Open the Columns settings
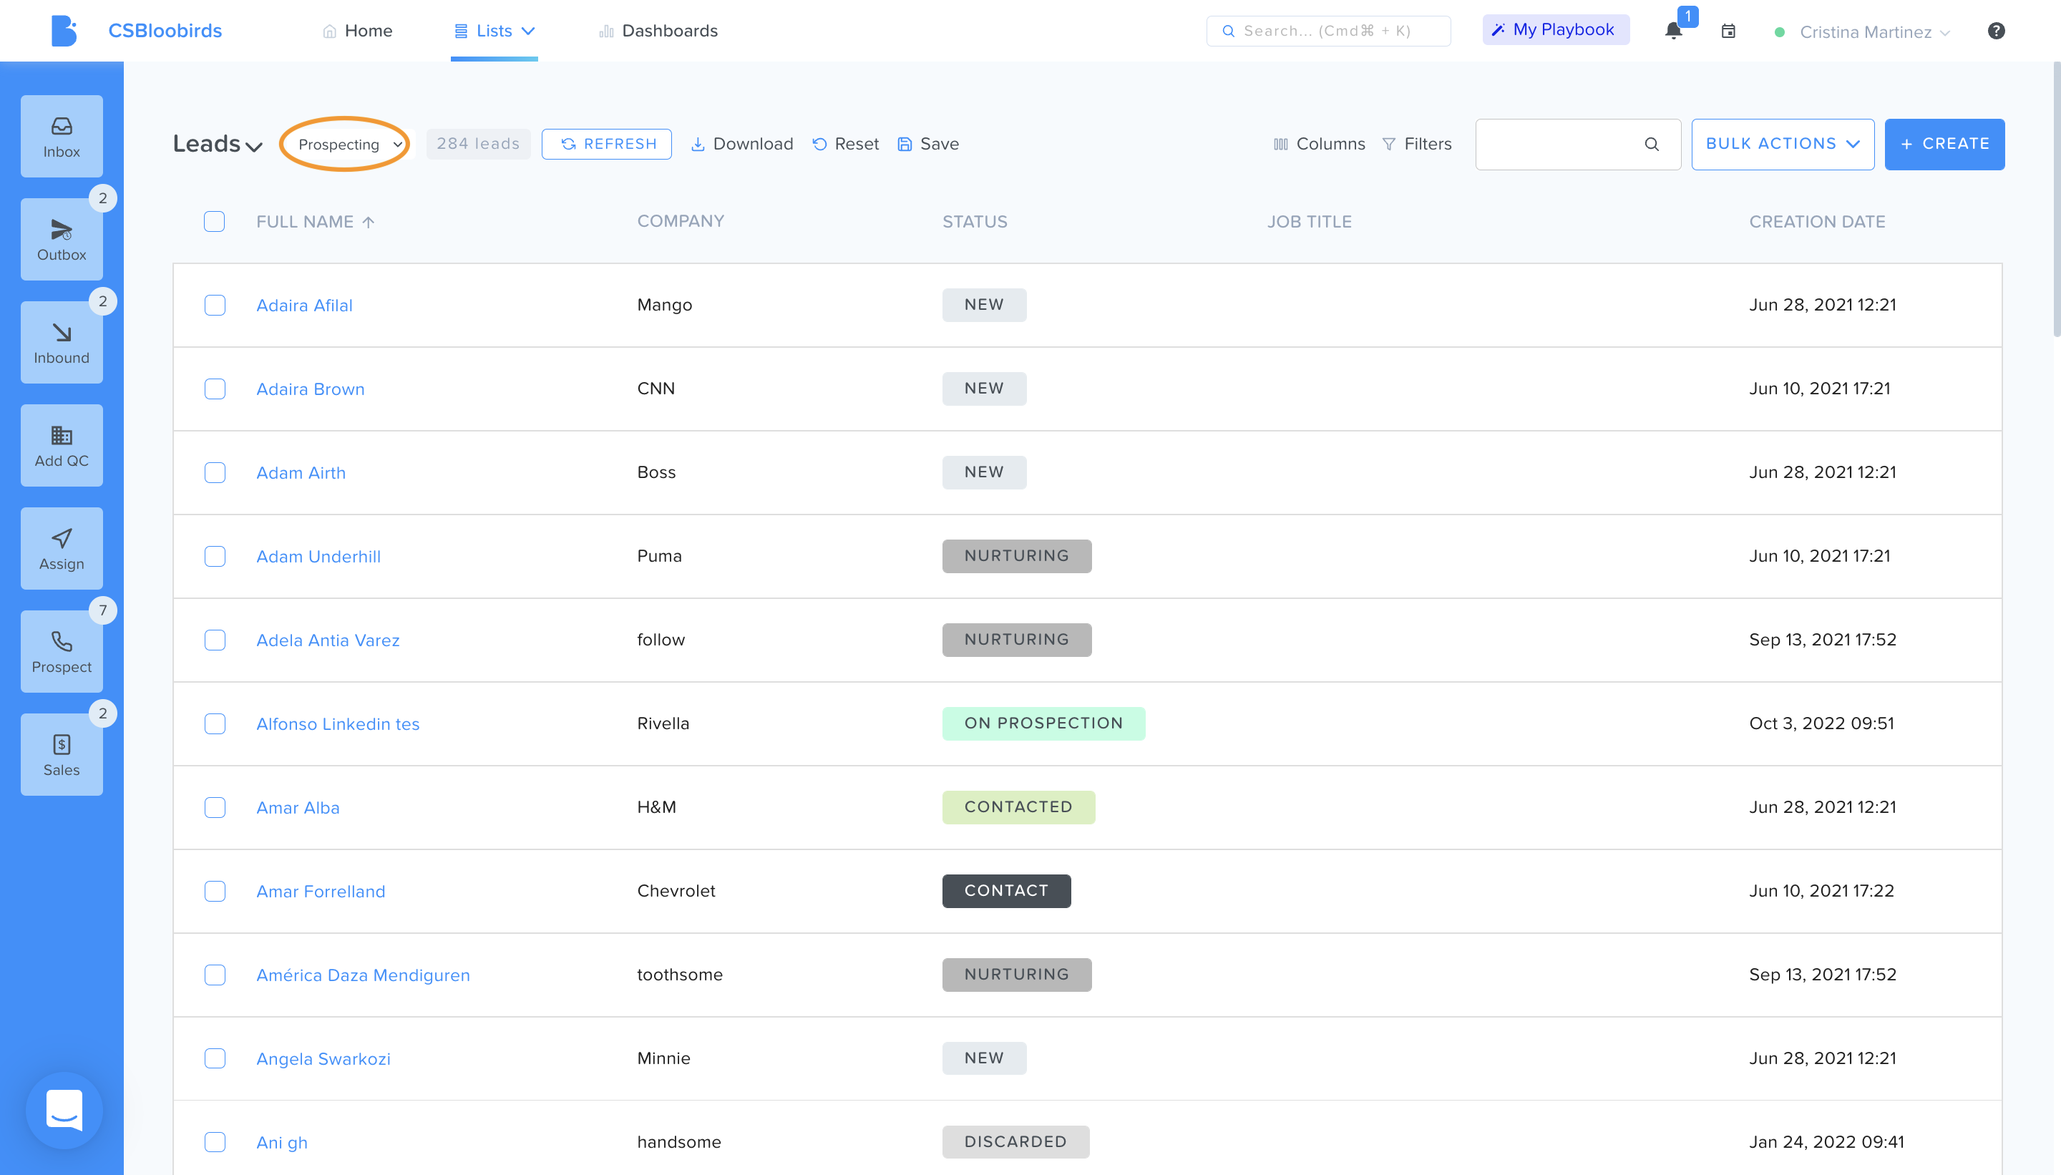 pyautogui.click(x=1320, y=145)
